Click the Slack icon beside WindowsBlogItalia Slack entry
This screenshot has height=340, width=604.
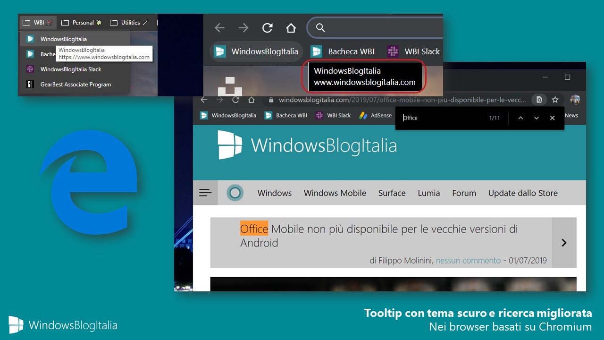click(30, 69)
